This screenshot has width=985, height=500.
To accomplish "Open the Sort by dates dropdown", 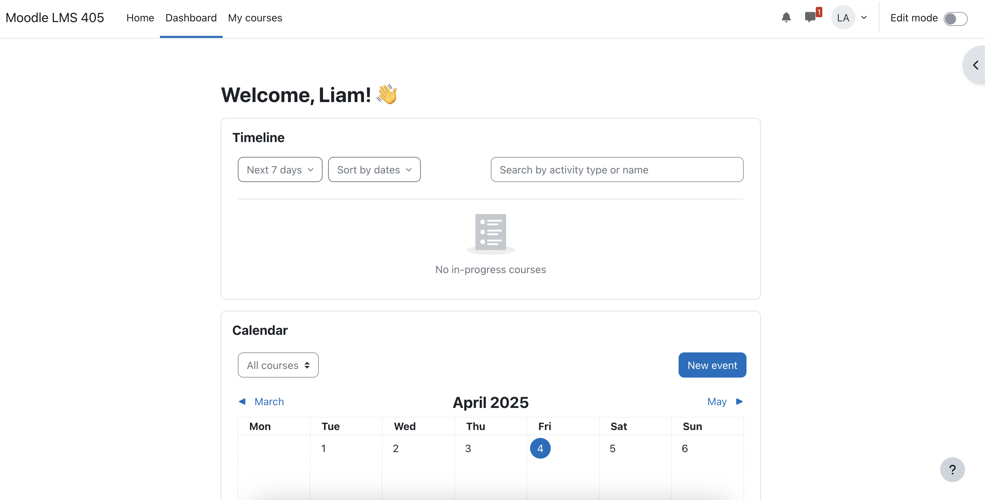I will click(x=374, y=169).
